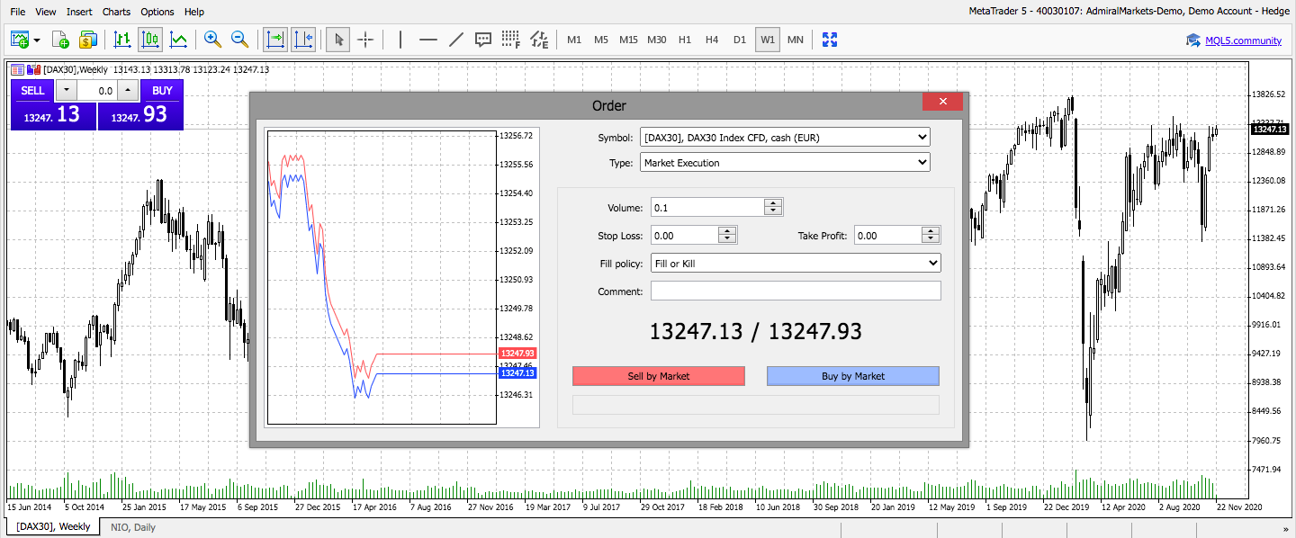The image size is (1296, 538).
Task: Switch chart to Line Chart style
Action: pyautogui.click(x=179, y=40)
